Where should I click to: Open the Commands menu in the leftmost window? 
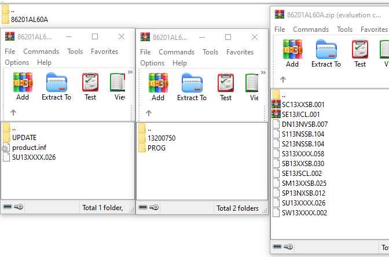click(41, 52)
